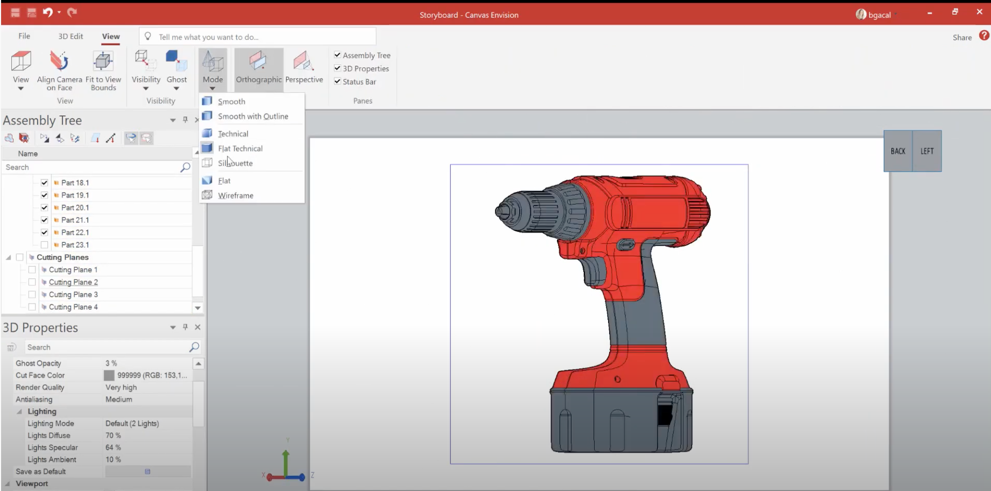Collapse the Lighting properties group
This screenshot has height=491, width=991.
click(x=19, y=411)
